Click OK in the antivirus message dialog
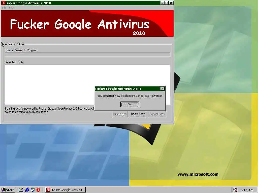The width and height of the screenshot is (258, 193). coord(130,104)
